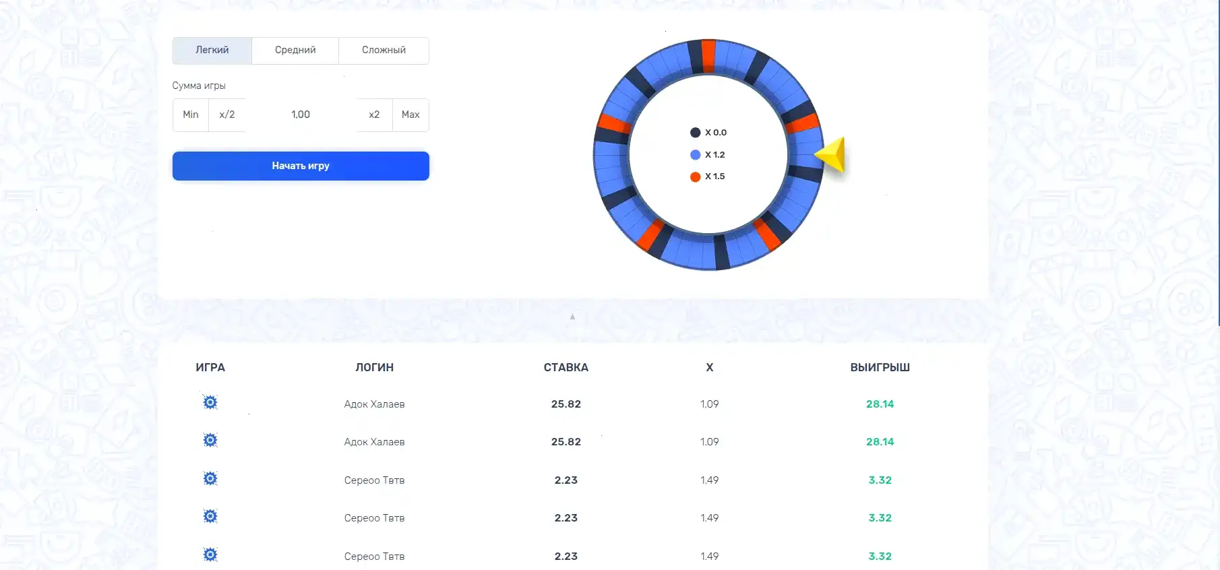Image resolution: width=1220 pixels, height=570 pixels.
Task: Click the blue X 1.2 legend dot
Action: 696,155
